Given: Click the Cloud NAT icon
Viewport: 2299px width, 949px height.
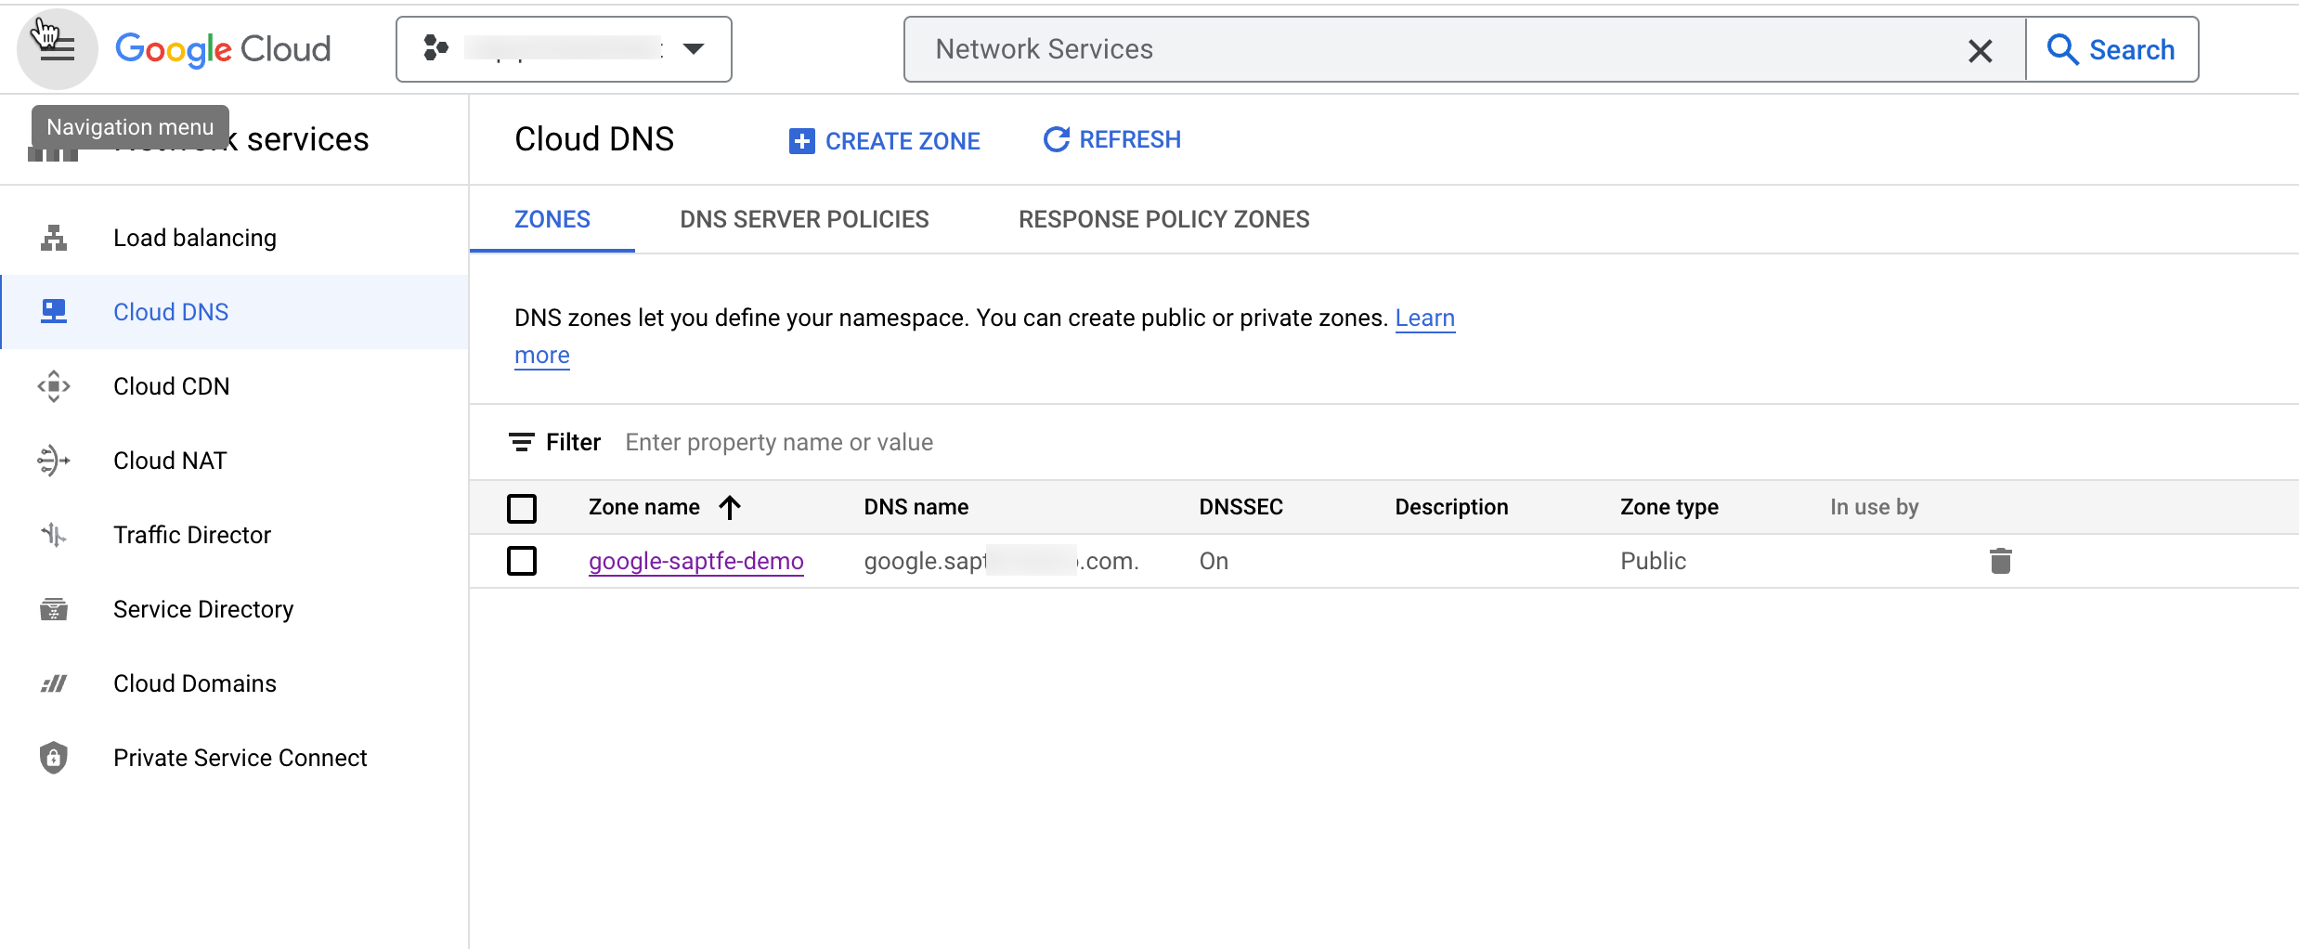Looking at the screenshot, I should click(54, 461).
